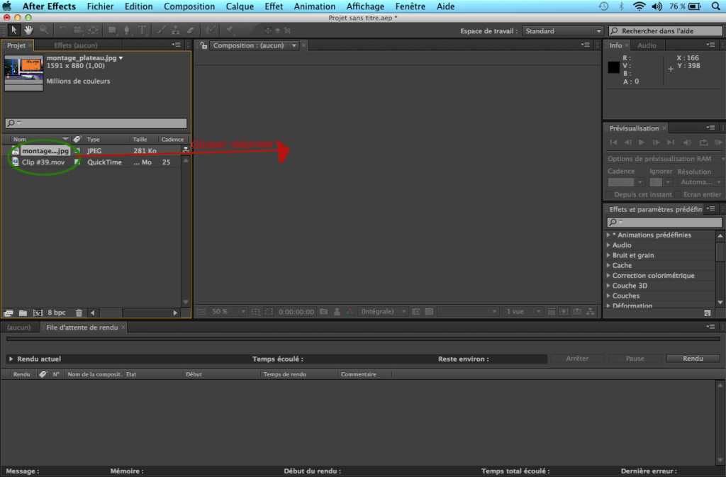Open the 'Composition' menu
This screenshot has width=726, height=477.
(x=189, y=6)
